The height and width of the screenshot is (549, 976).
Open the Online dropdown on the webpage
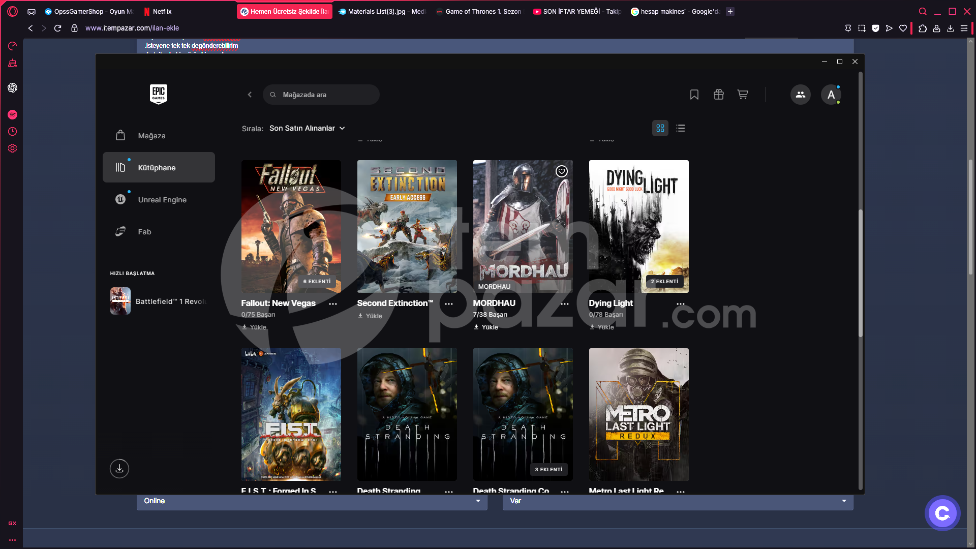pyautogui.click(x=312, y=501)
